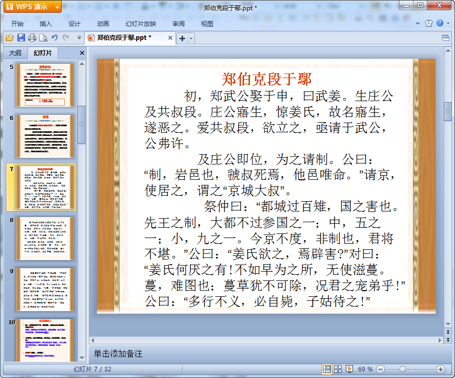Go to next slide double-arrow button
Image resolution: width=455 pixels, height=378 pixels.
448,339
